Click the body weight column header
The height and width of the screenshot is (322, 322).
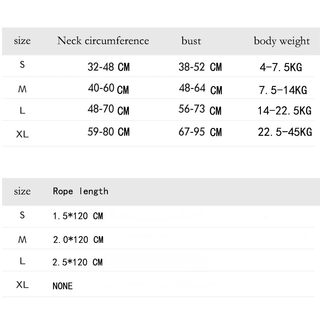282,41
